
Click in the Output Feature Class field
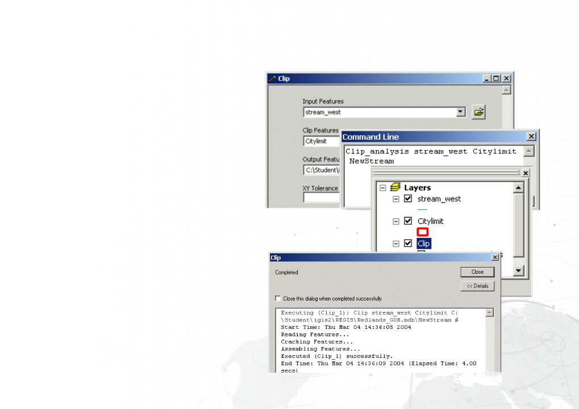click(322, 170)
